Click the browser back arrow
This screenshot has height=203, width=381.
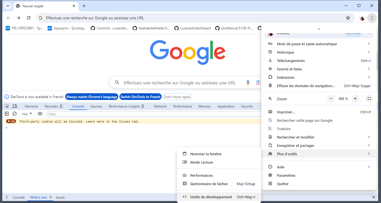[8, 18]
